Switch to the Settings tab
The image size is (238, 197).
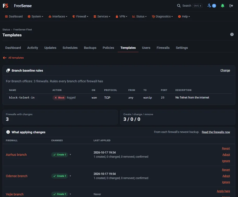click(x=182, y=48)
